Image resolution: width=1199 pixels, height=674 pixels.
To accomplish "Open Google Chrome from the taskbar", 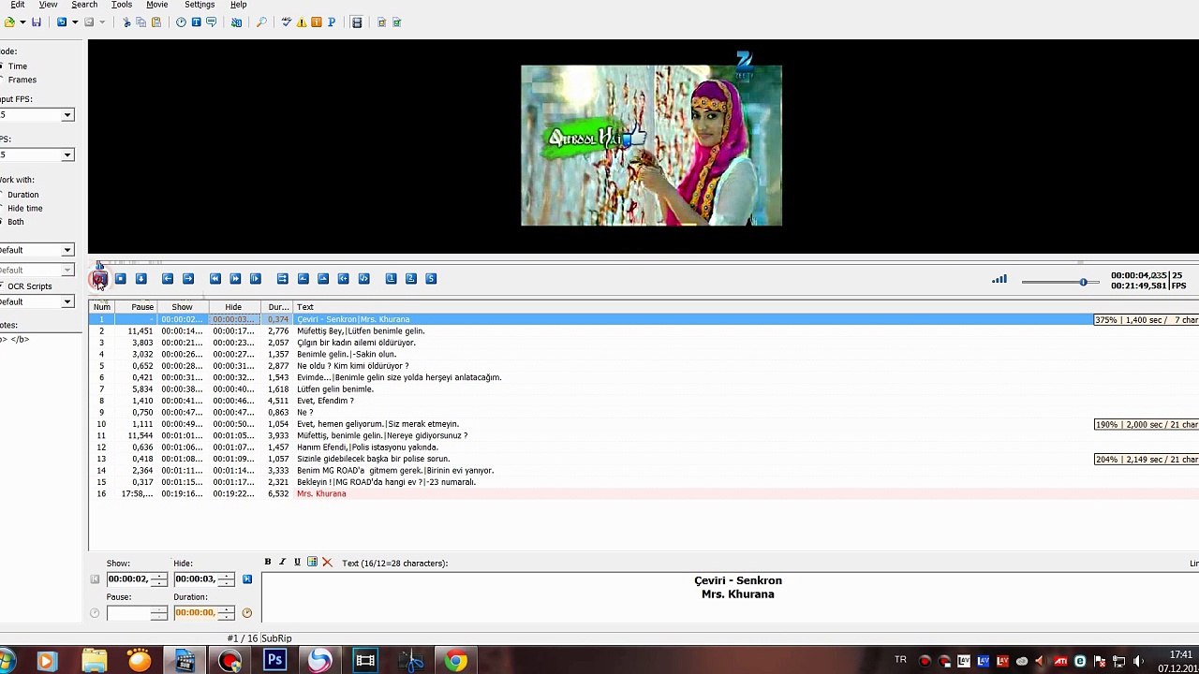I will click(x=456, y=661).
